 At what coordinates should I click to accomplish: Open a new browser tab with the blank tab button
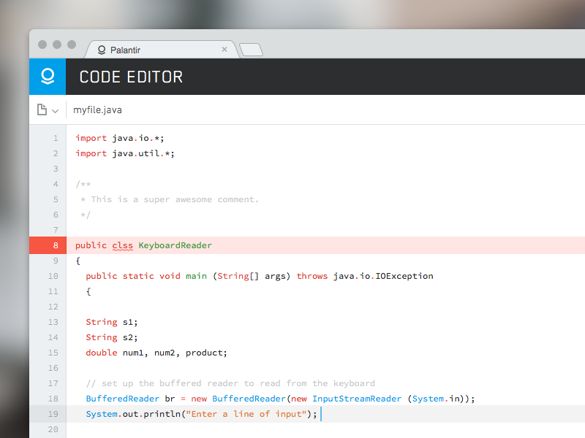pyautogui.click(x=251, y=50)
